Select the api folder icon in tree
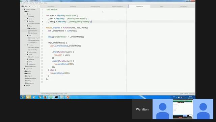Image resolution: width=216 pixels, height=122 pixels. click(x=26, y=12)
